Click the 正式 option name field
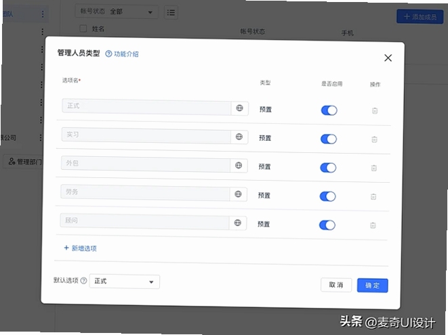 (146, 107)
